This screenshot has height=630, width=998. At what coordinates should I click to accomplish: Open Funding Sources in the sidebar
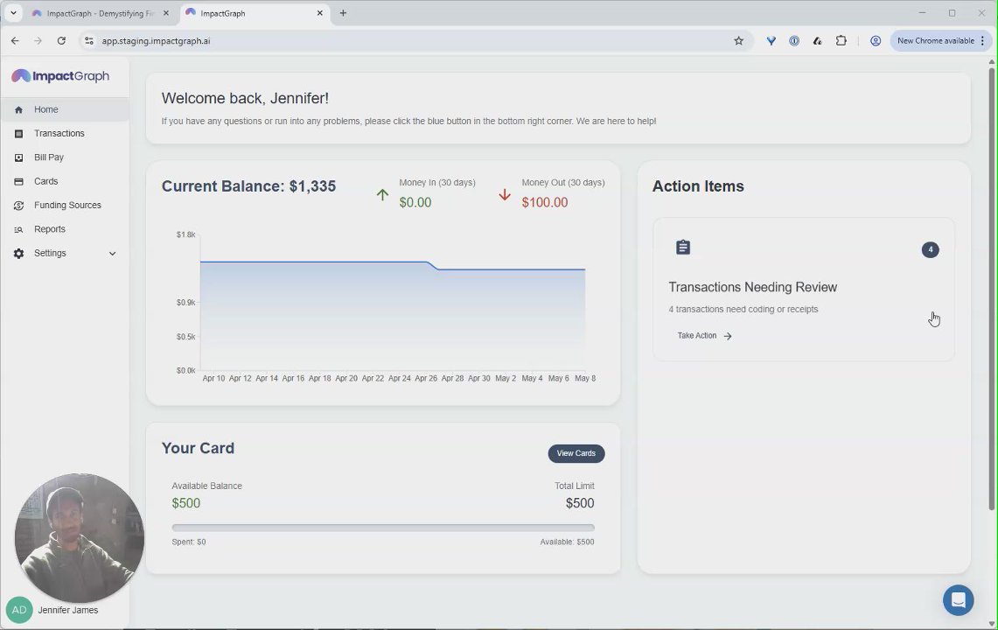click(65, 205)
